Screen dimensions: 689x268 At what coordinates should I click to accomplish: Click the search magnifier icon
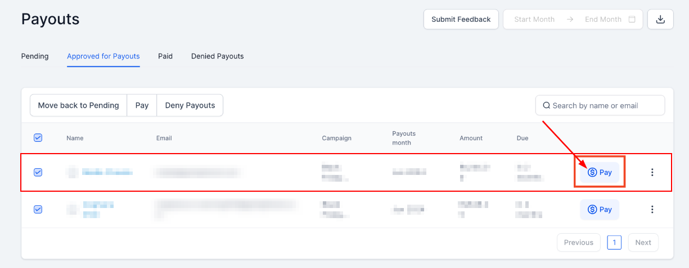[x=546, y=105]
